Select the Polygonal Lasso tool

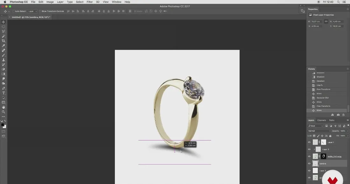pos(3,31)
